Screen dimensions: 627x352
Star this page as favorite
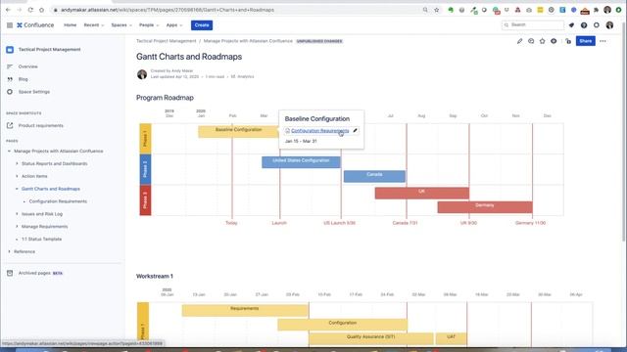(x=542, y=41)
